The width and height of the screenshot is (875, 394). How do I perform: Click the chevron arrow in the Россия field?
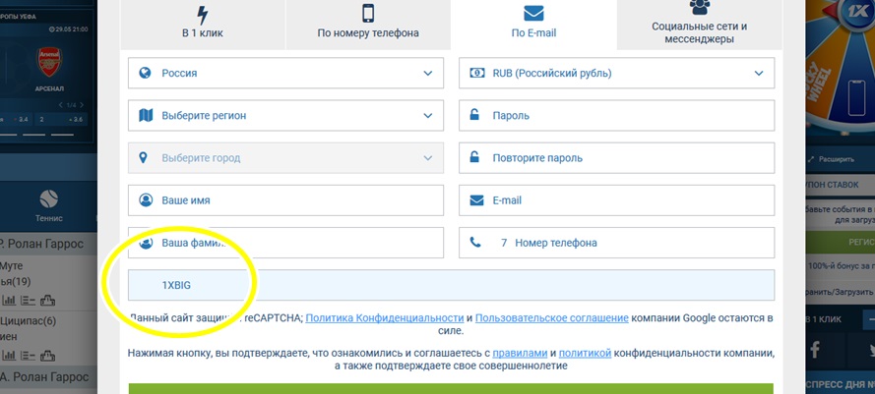coord(428,73)
